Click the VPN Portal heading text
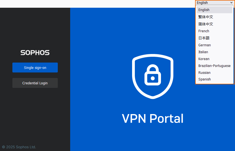The height and width of the screenshot is (151, 235). click(x=152, y=118)
